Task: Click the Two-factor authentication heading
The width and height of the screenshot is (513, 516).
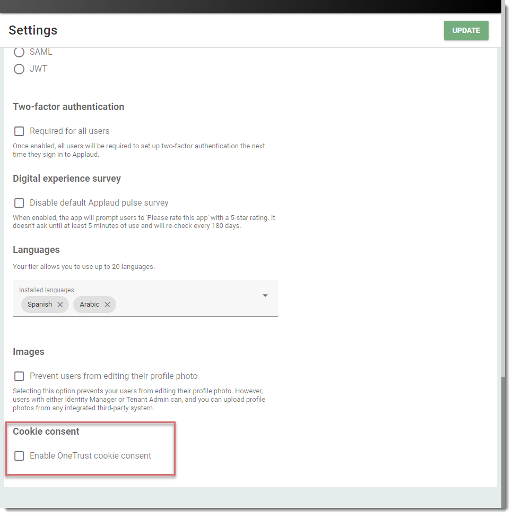Action: (x=68, y=107)
